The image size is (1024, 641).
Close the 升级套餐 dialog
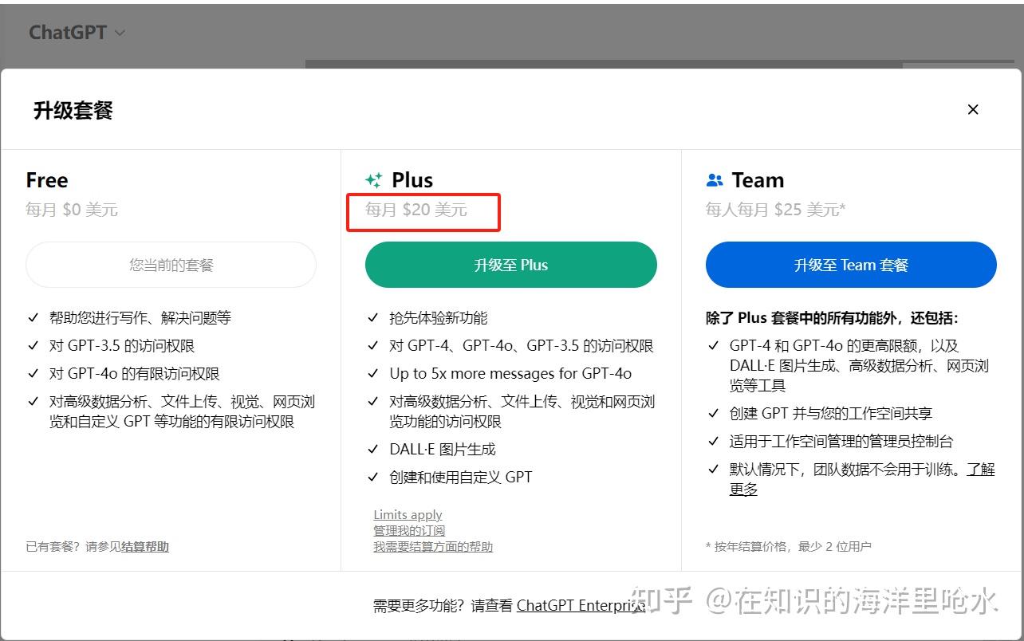[x=972, y=109]
